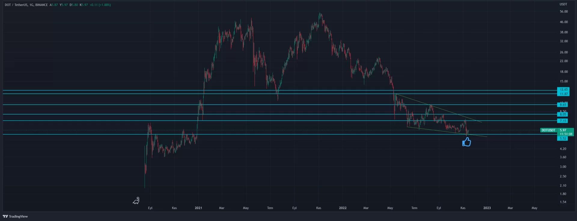This screenshot has height=221, width=577.
Task: Click the 2022 label on time axis
Action: click(343, 208)
